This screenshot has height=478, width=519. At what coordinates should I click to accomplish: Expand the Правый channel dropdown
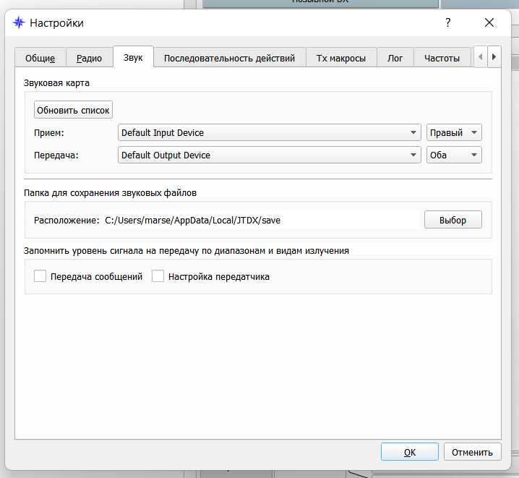454,133
